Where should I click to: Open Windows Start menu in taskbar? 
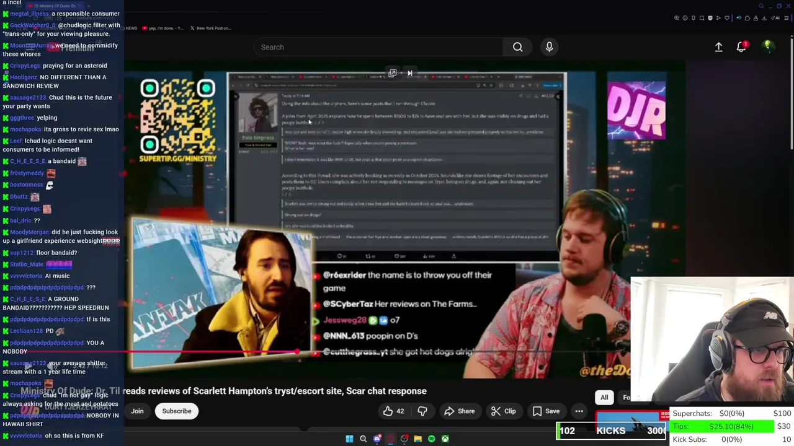[x=349, y=439]
